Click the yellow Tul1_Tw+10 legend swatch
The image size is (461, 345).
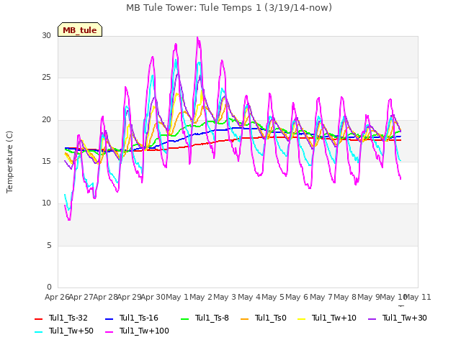[x=302, y=319]
